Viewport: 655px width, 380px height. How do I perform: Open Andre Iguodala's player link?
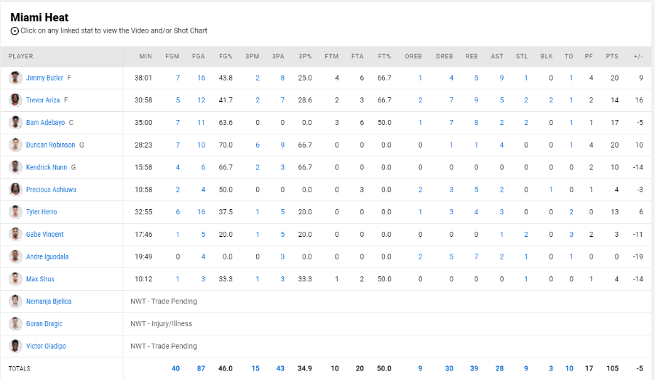click(x=47, y=256)
